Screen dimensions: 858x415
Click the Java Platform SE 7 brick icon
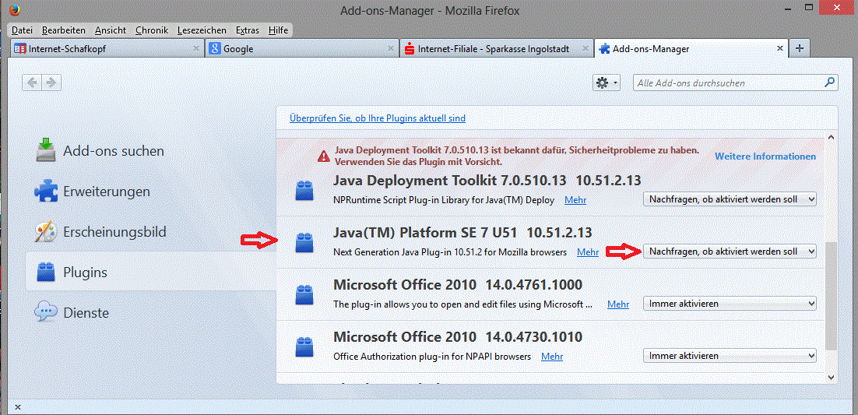pos(303,243)
